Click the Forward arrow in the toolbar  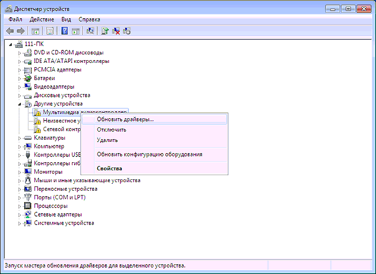coord(20,31)
